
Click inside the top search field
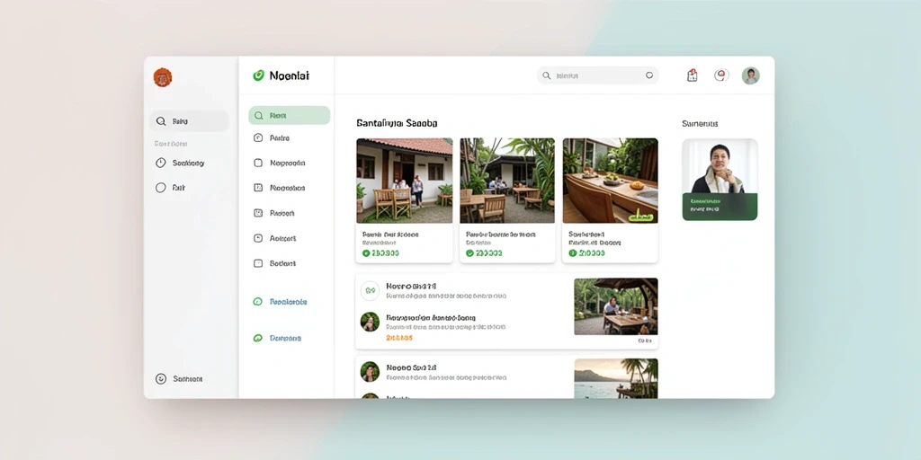point(597,75)
